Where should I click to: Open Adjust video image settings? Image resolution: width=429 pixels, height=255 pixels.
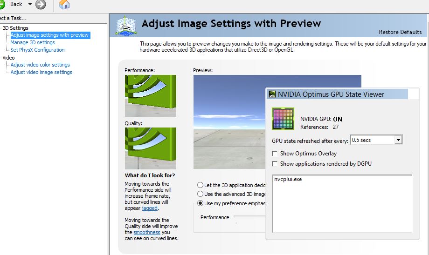coord(42,72)
